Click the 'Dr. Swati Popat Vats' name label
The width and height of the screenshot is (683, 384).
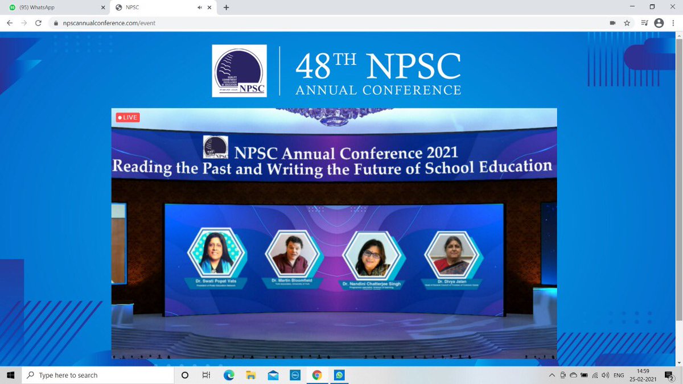[215, 282]
